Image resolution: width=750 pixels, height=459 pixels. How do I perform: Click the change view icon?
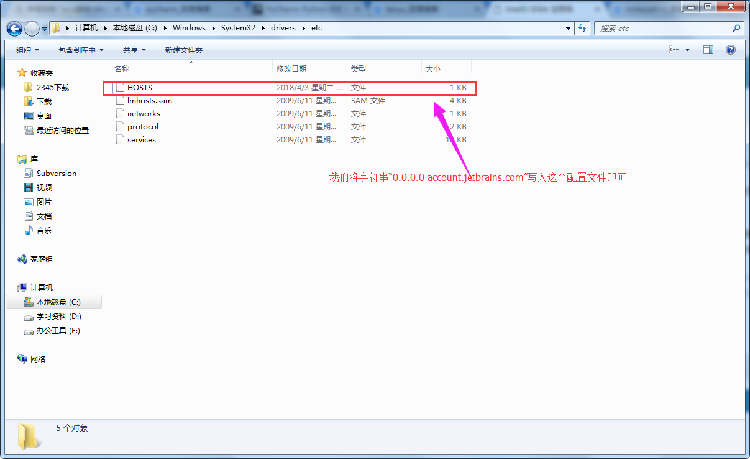674,50
